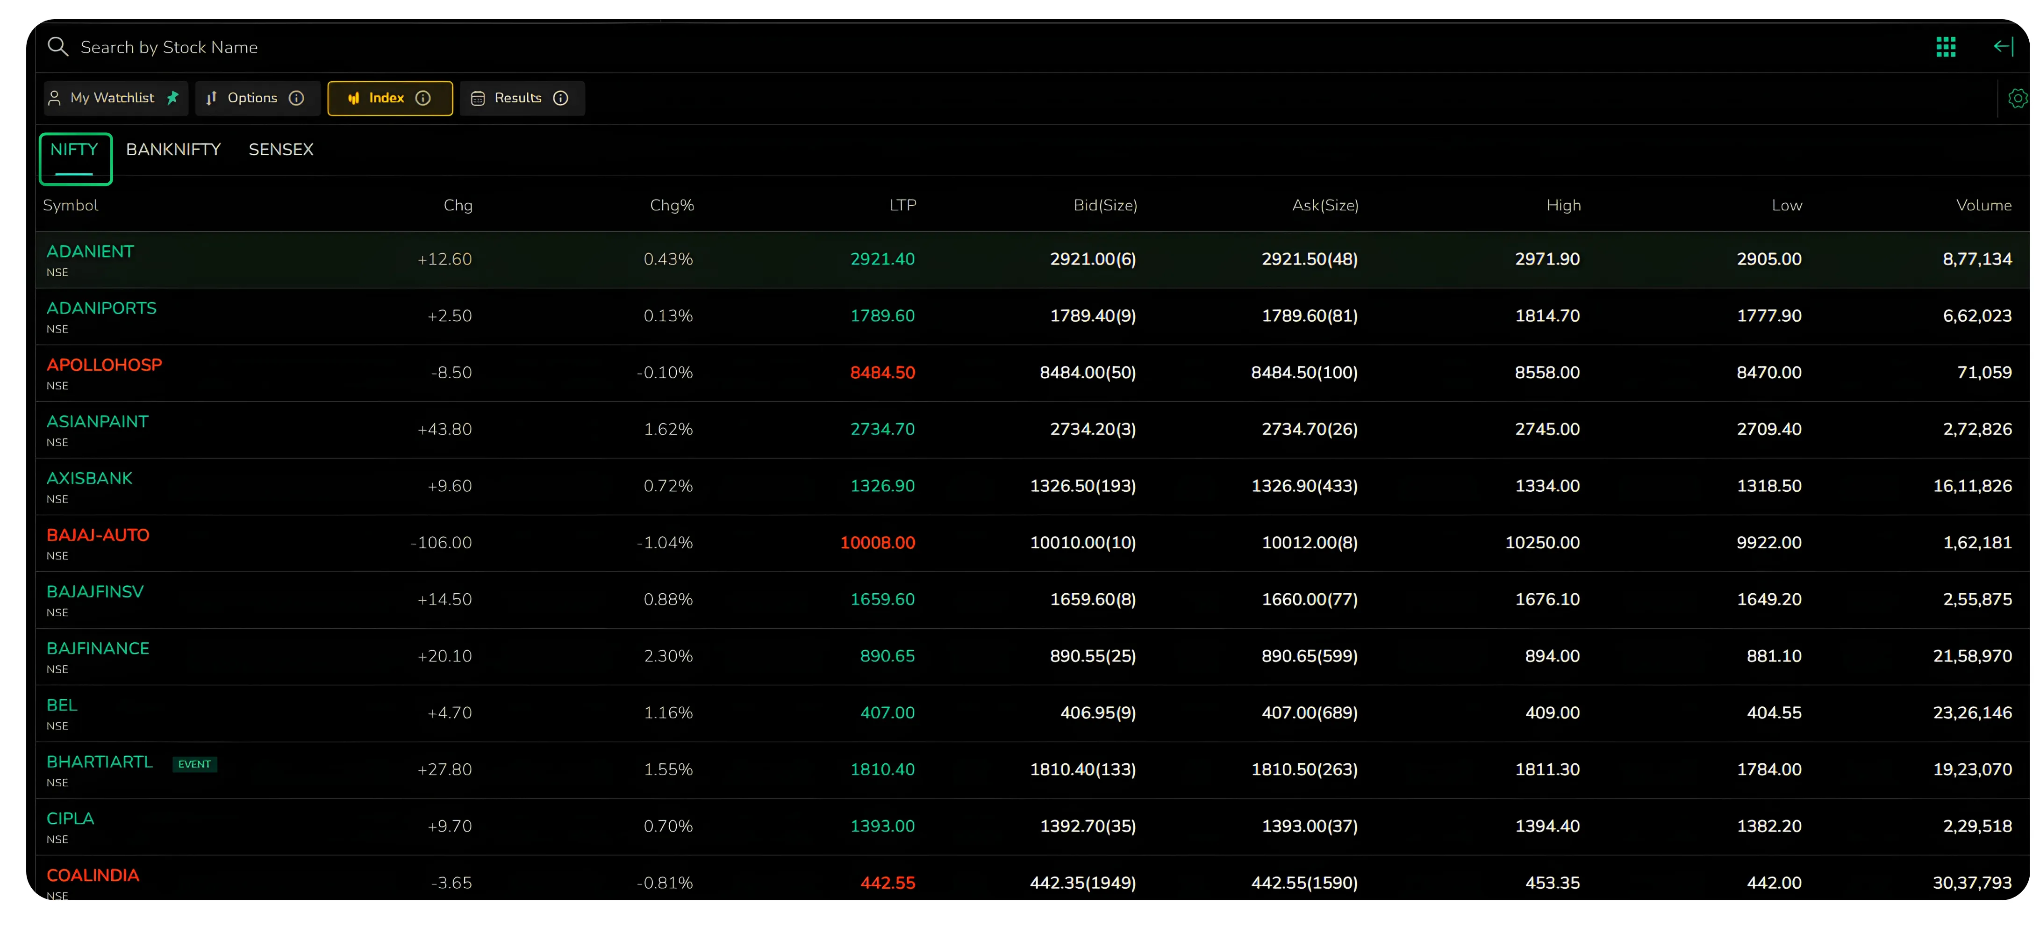Show info icon beside Index
The image size is (2040, 934).
(x=423, y=97)
